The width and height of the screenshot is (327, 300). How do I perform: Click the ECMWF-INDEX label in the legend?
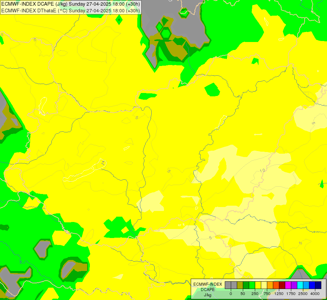pyautogui.click(x=208, y=284)
